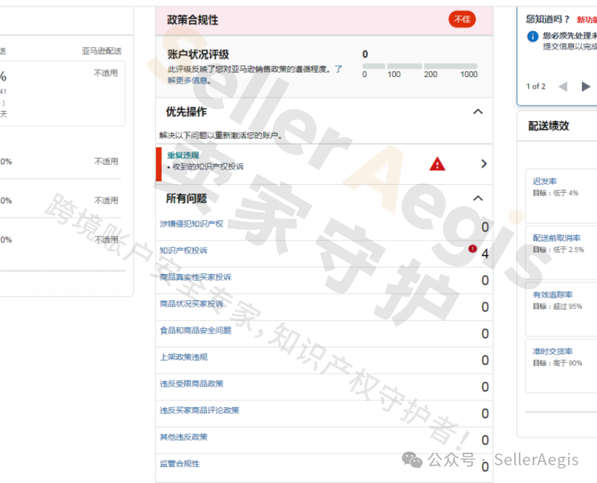The image size is (597, 483).
Task: Click '解决以下问题以重新激活您的账户' text
Action: 220,135
